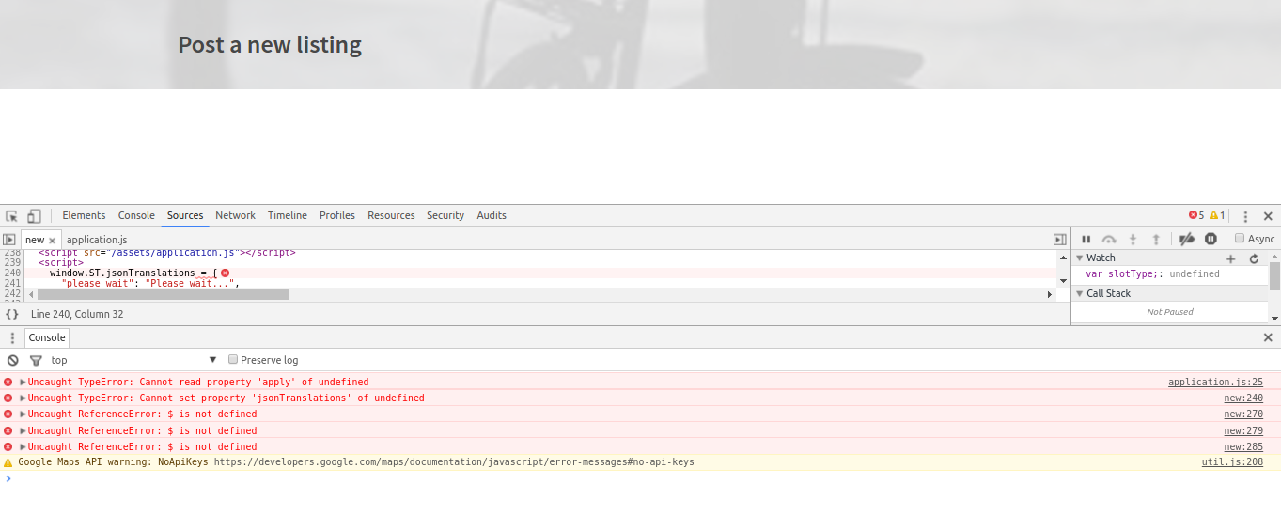
Task: Click the error marker on line 240
Action: click(x=225, y=273)
